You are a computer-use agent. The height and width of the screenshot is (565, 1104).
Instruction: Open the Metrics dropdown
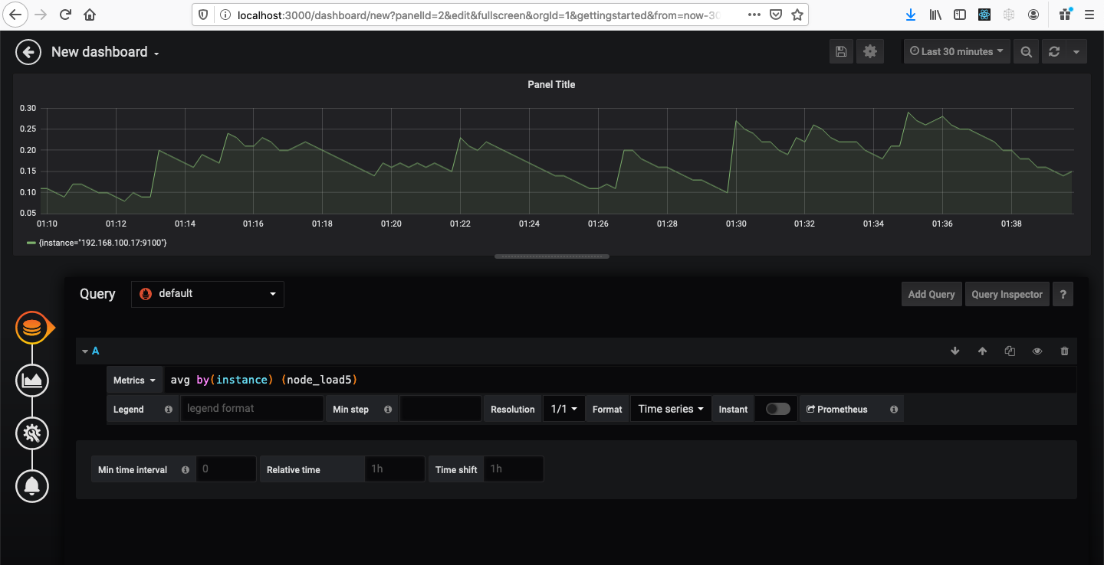pyautogui.click(x=135, y=380)
